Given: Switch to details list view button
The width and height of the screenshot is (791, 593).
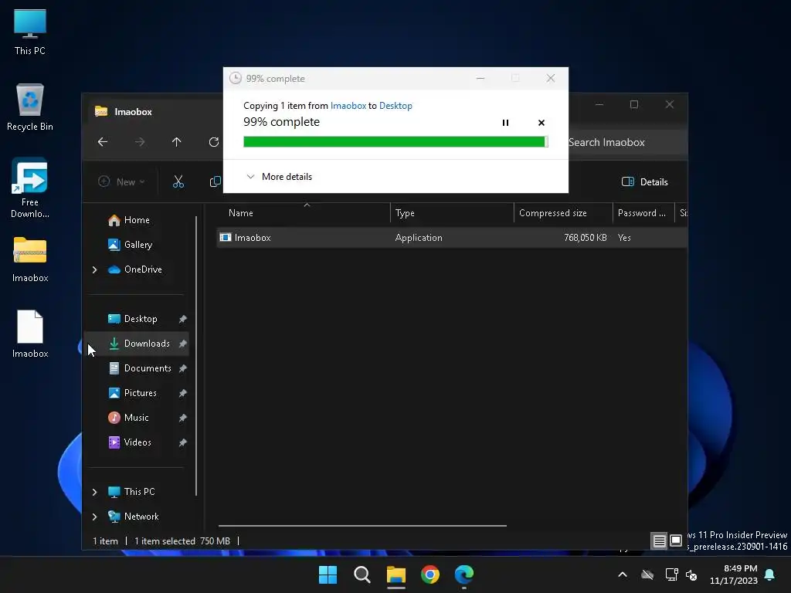Looking at the screenshot, I should [x=659, y=541].
